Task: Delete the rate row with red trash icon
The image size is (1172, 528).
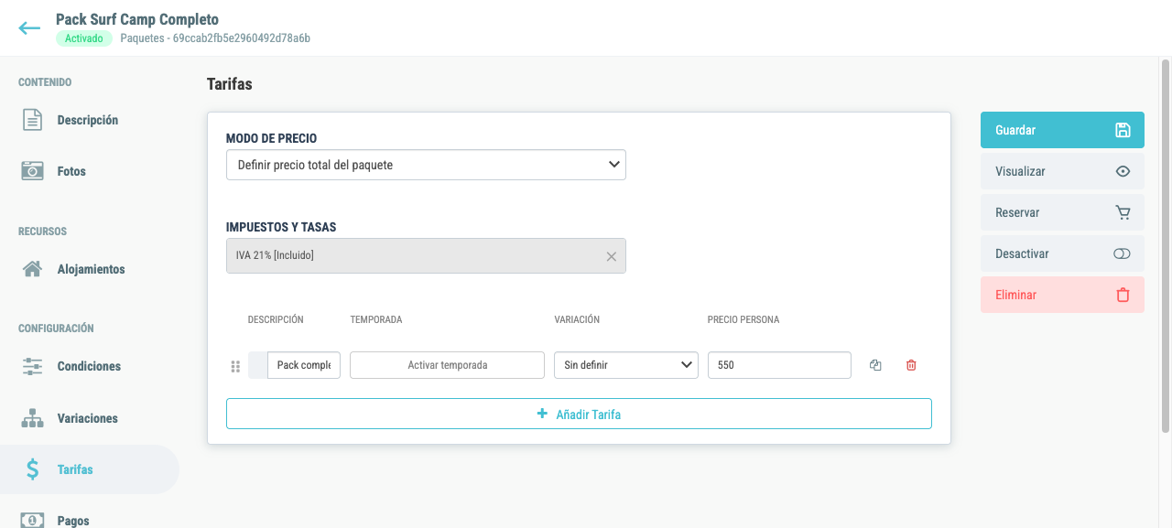Action: coord(911,365)
